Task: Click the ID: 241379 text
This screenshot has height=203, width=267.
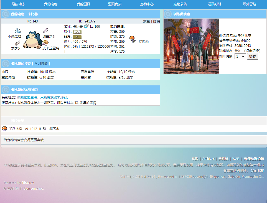Action: (87, 21)
